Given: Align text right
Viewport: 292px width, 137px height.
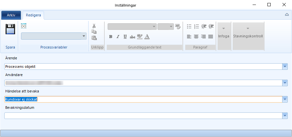Looking at the screenshot, I should click(x=203, y=37).
